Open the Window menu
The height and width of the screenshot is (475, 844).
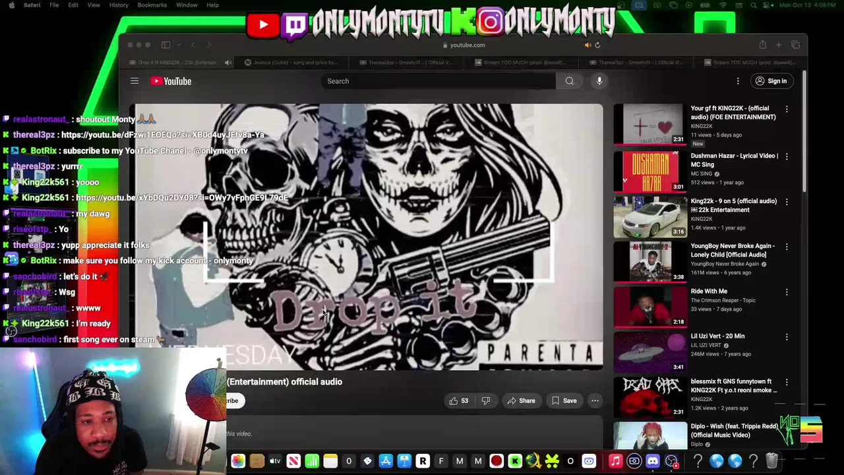pos(187,5)
